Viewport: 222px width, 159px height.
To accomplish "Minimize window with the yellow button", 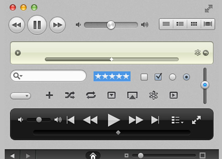I will pyautogui.click(x=23, y=8).
